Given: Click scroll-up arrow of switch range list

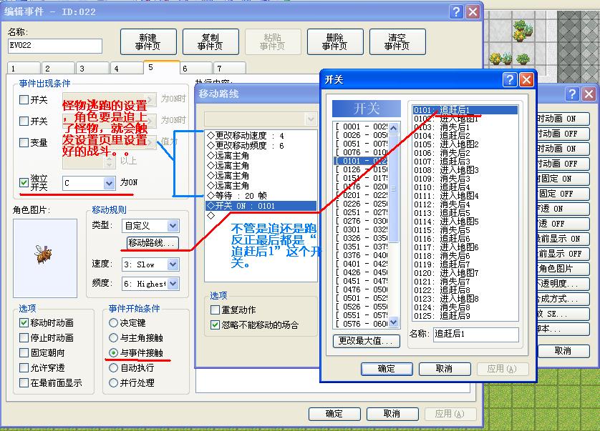Looking at the screenshot, I should 393,128.
